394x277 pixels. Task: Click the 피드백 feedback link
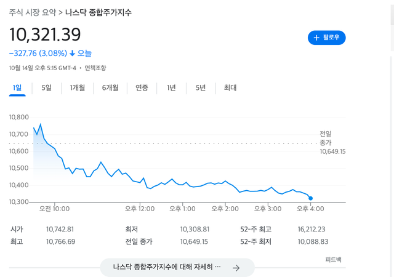coord(333,260)
